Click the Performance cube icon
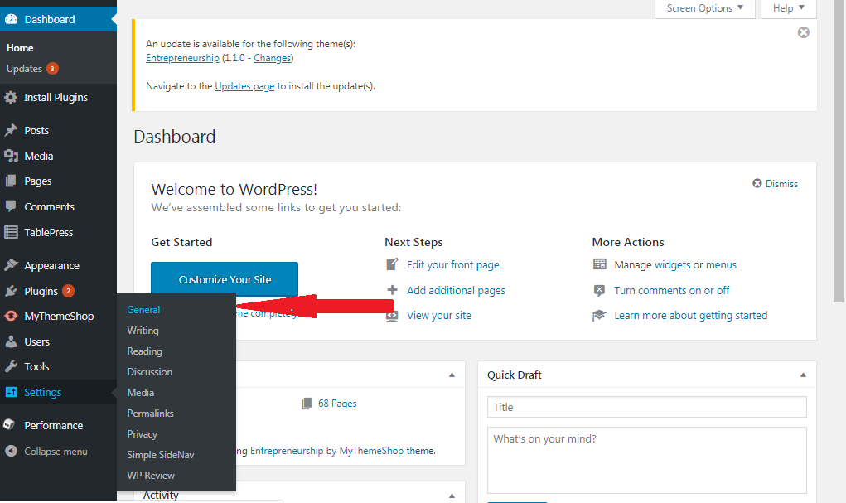Image resolution: width=846 pixels, height=503 pixels. 9,425
